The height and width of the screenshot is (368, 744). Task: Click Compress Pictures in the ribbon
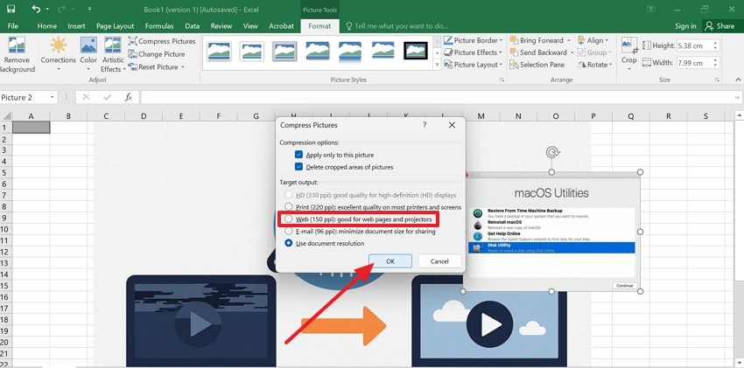click(x=162, y=41)
